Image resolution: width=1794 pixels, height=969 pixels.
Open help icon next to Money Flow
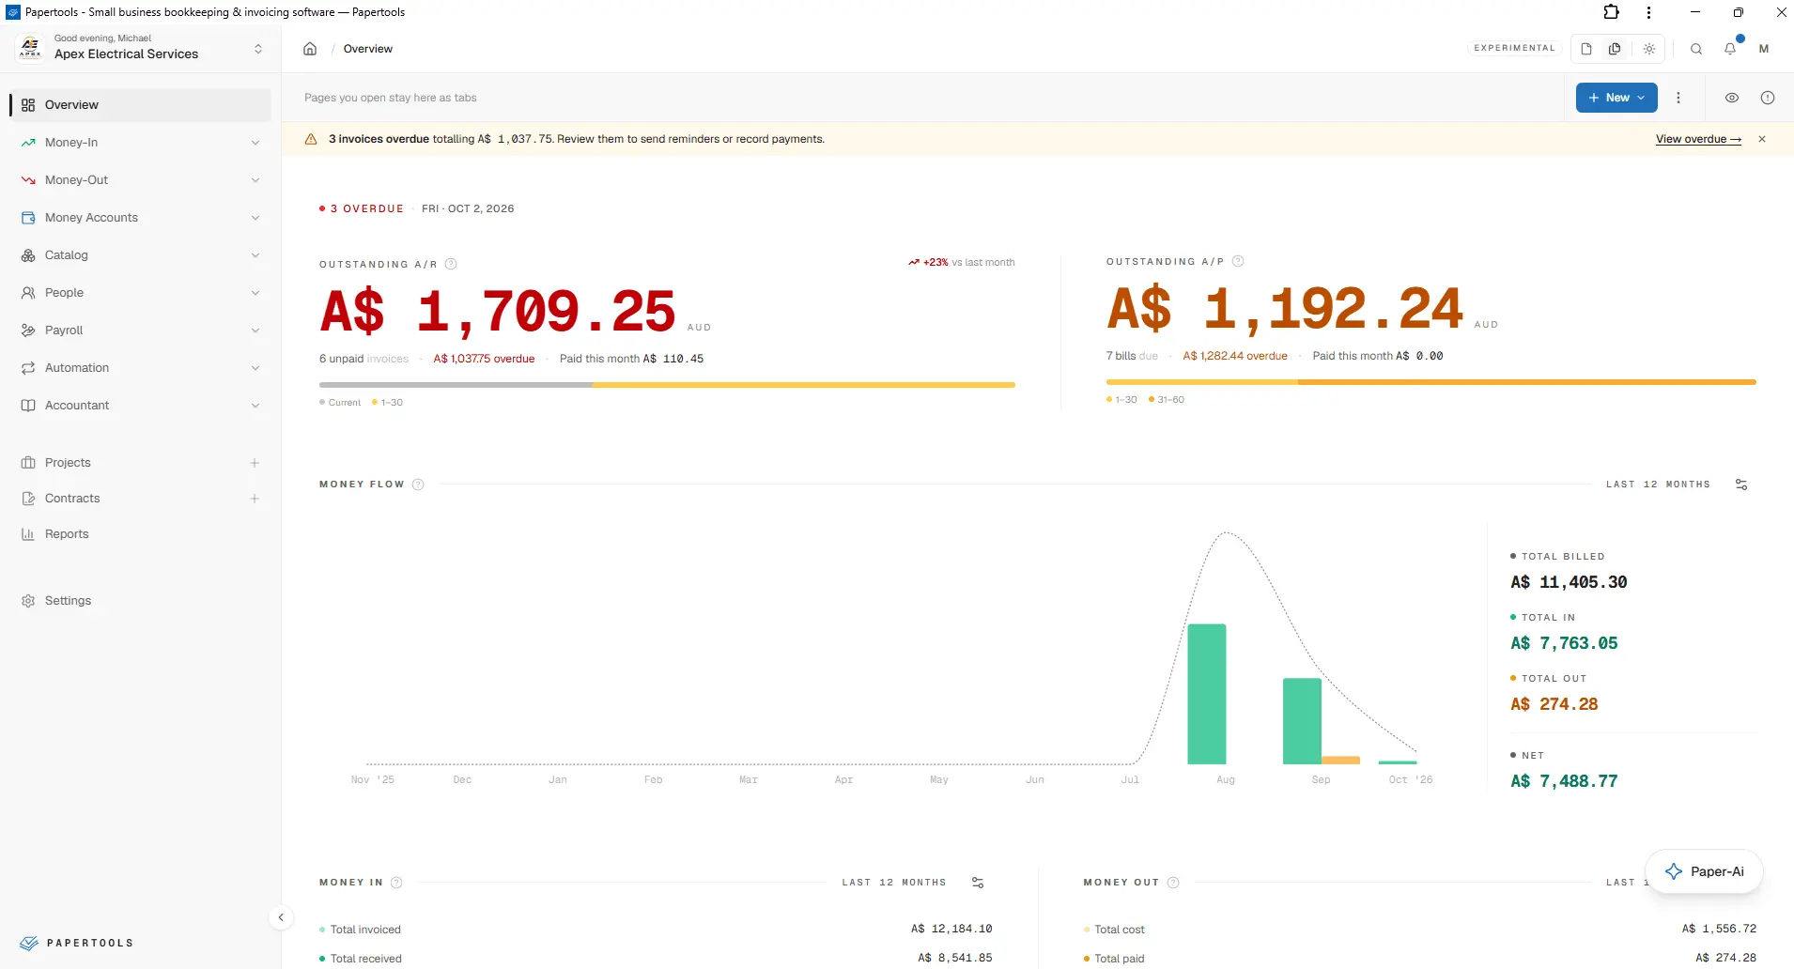pos(418,484)
